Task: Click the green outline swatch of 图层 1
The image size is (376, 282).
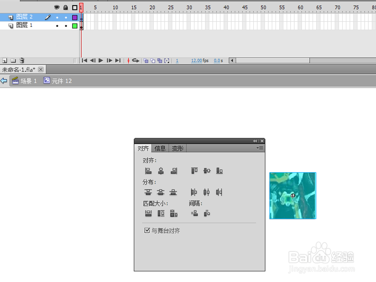Action: 75,26
